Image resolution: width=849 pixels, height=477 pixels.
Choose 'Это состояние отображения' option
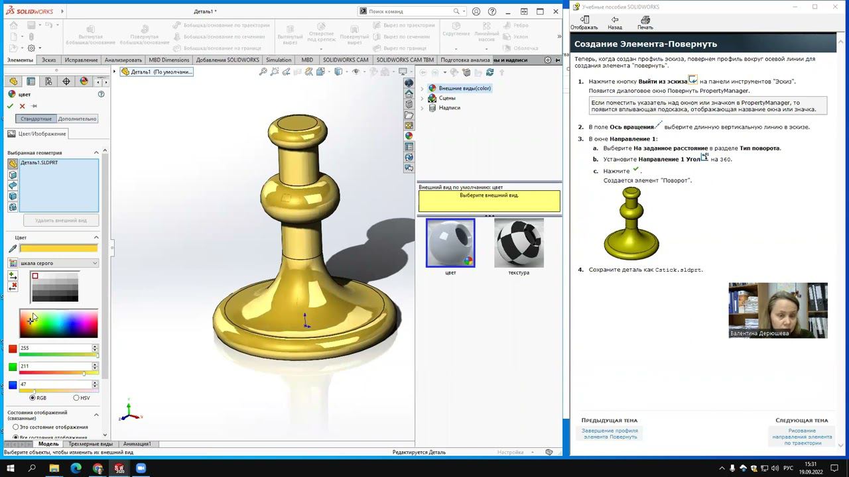16,427
